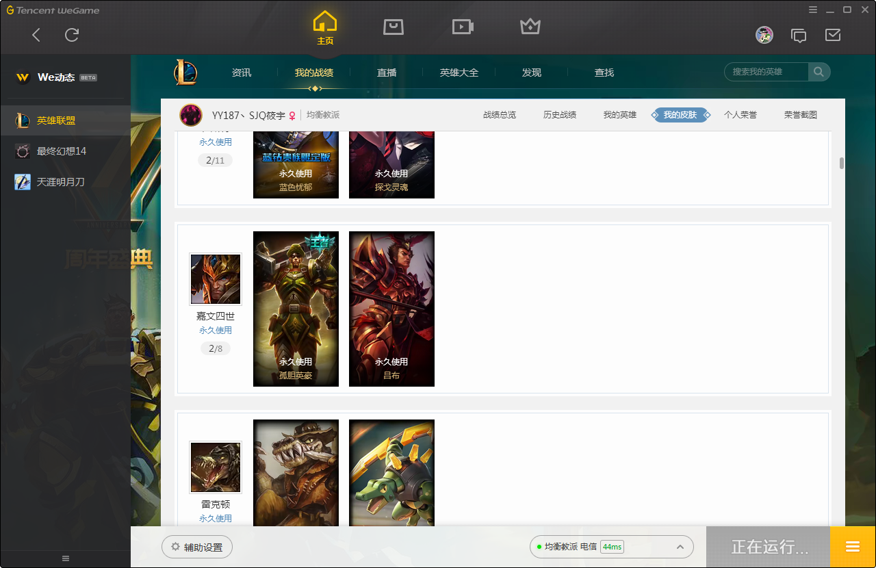Click the sidebar bottom collapse handle
This screenshot has height=568, width=876.
66,558
